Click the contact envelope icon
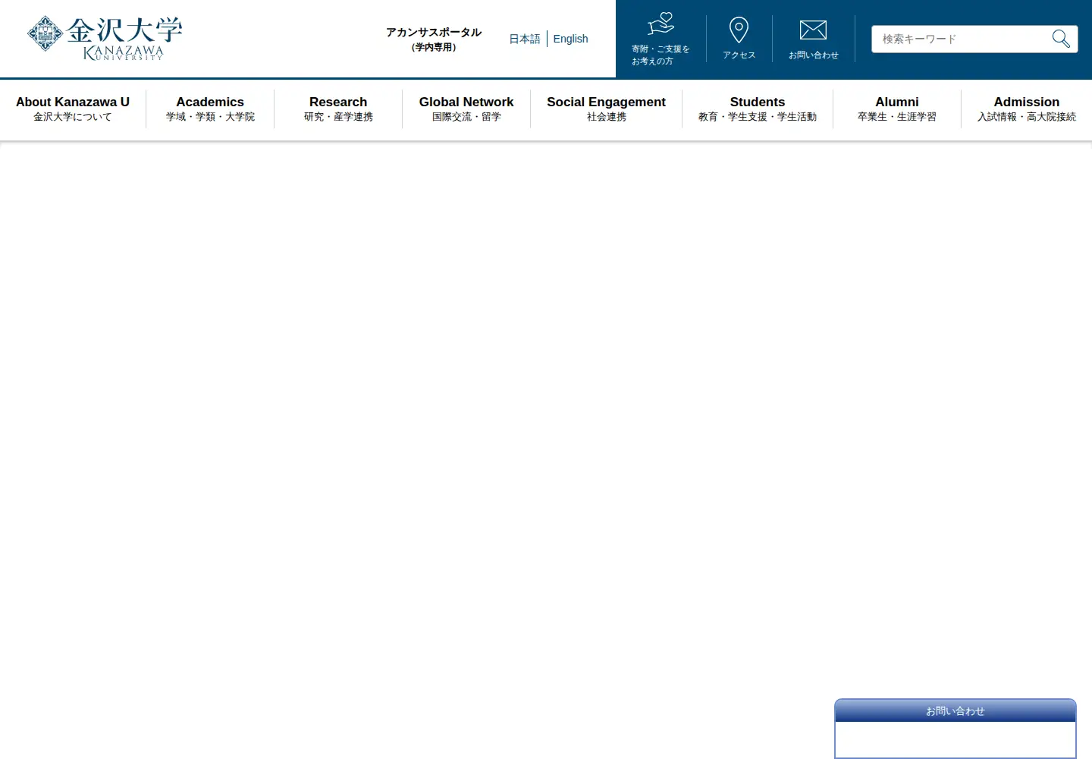1092x759 pixels. tap(813, 30)
